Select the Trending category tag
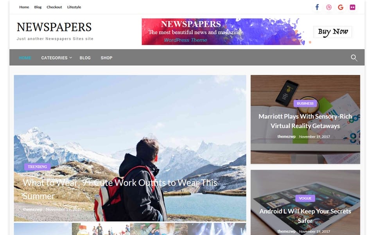This screenshot has height=235, width=373. [x=38, y=166]
